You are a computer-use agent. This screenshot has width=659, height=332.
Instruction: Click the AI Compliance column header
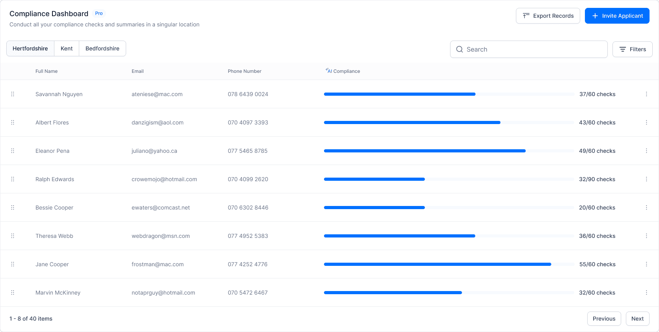343,71
